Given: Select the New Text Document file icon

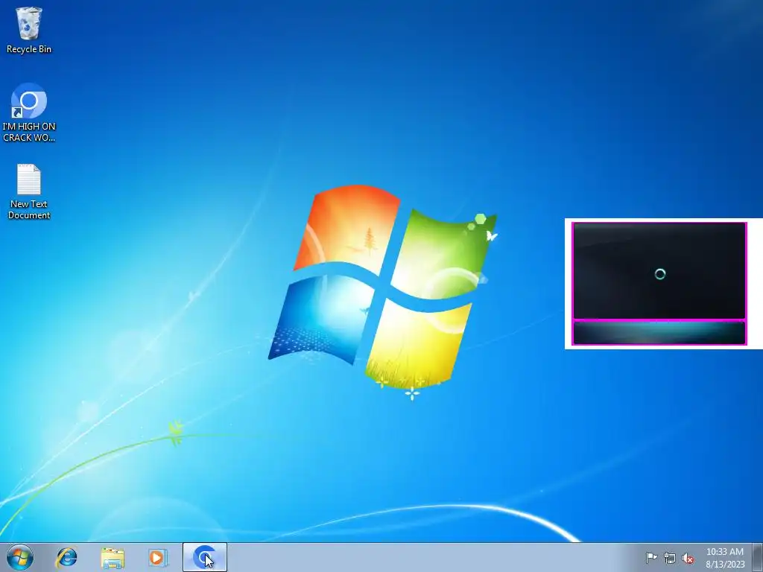Looking at the screenshot, I should (x=29, y=179).
